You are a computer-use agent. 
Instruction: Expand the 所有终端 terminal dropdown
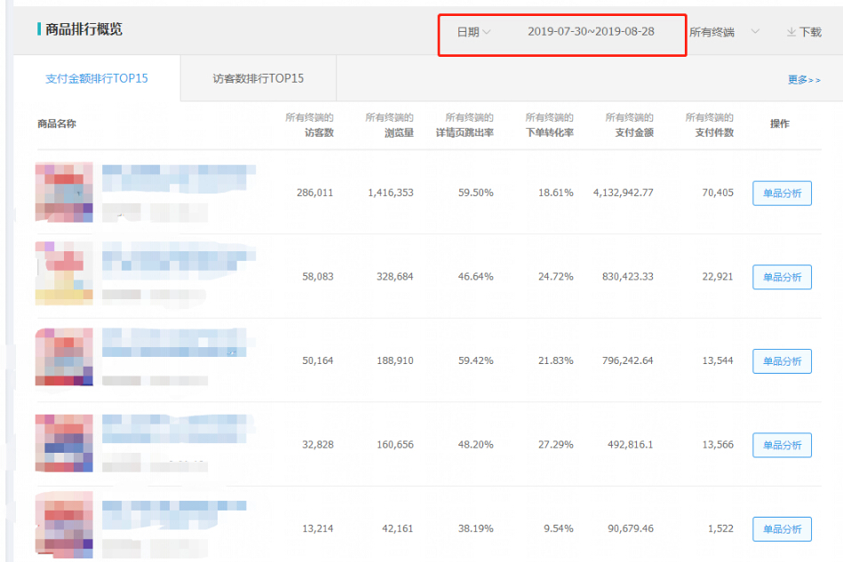pos(724,32)
